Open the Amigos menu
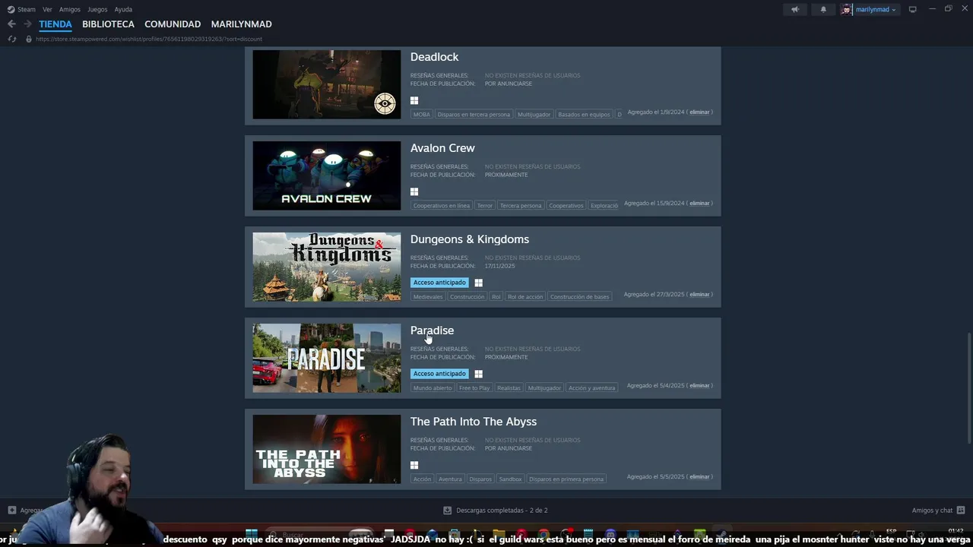The image size is (973, 547). click(70, 9)
